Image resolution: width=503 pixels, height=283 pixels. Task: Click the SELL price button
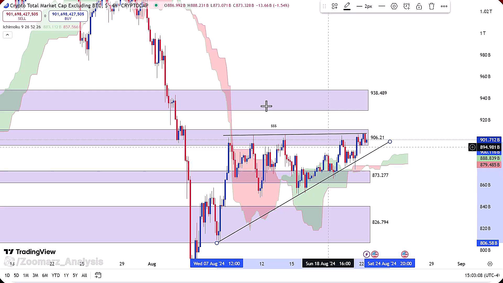pos(22,16)
